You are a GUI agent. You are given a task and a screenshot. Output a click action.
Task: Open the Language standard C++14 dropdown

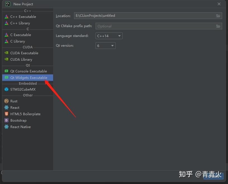109,36
